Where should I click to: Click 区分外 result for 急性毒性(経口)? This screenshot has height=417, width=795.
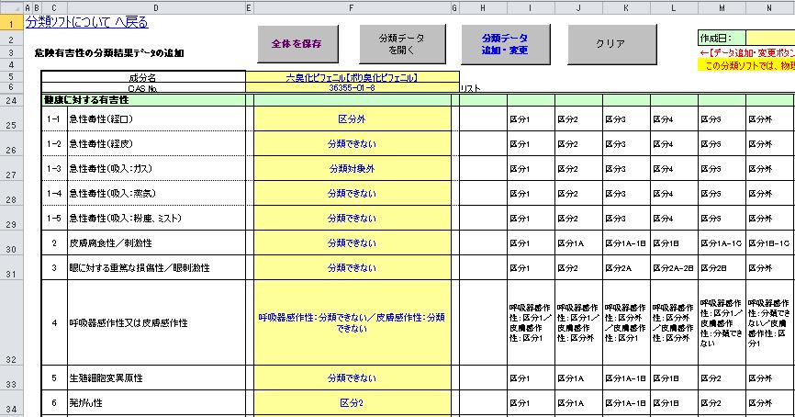(352, 119)
